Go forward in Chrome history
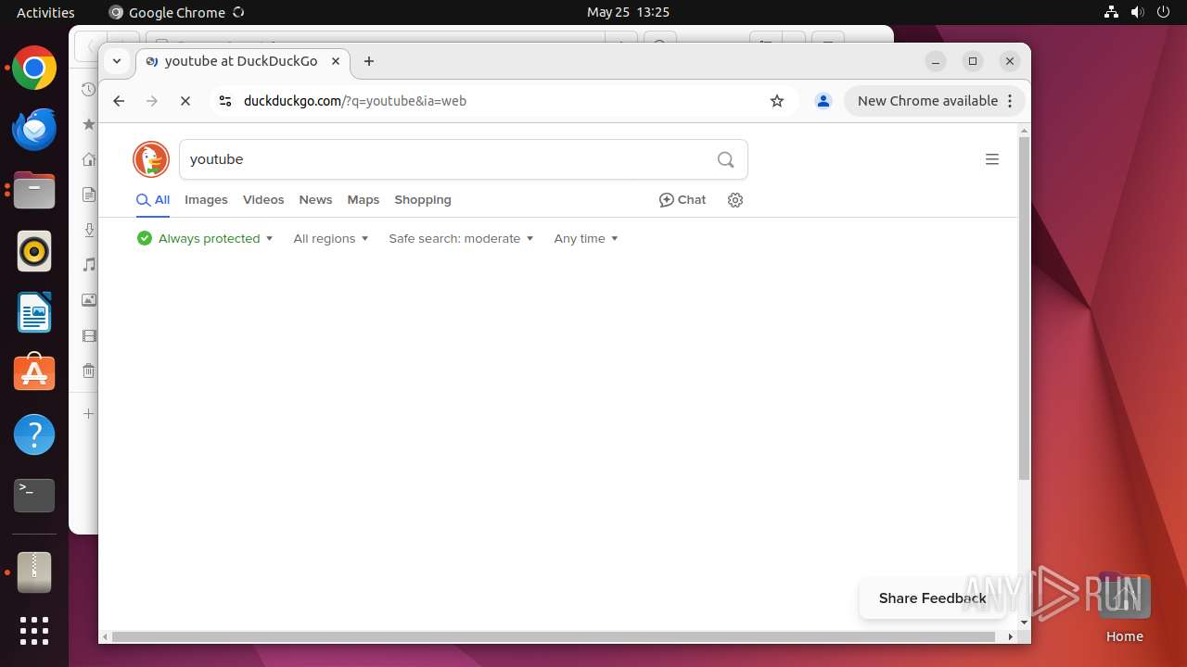This screenshot has width=1187, height=667. tap(152, 101)
